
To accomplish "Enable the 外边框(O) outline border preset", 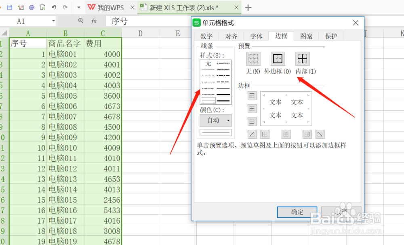I will [278, 59].
